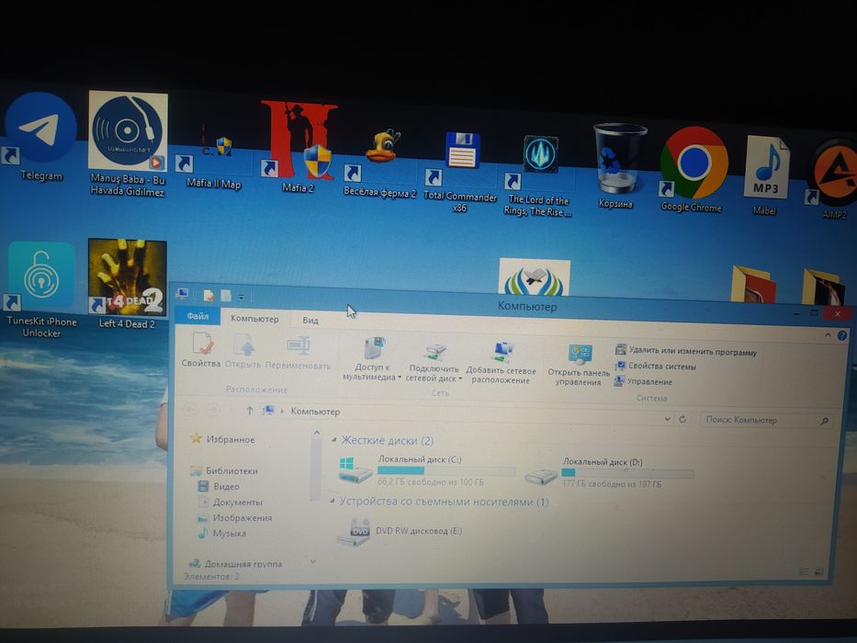857x643 pixels.
Task: Collapse the Жесткие диски group
Action: [x=334, y=440]
